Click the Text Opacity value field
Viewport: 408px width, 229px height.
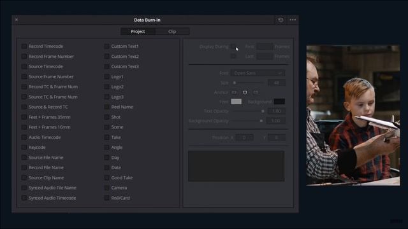pyautogui.click(x=276, y=111)
